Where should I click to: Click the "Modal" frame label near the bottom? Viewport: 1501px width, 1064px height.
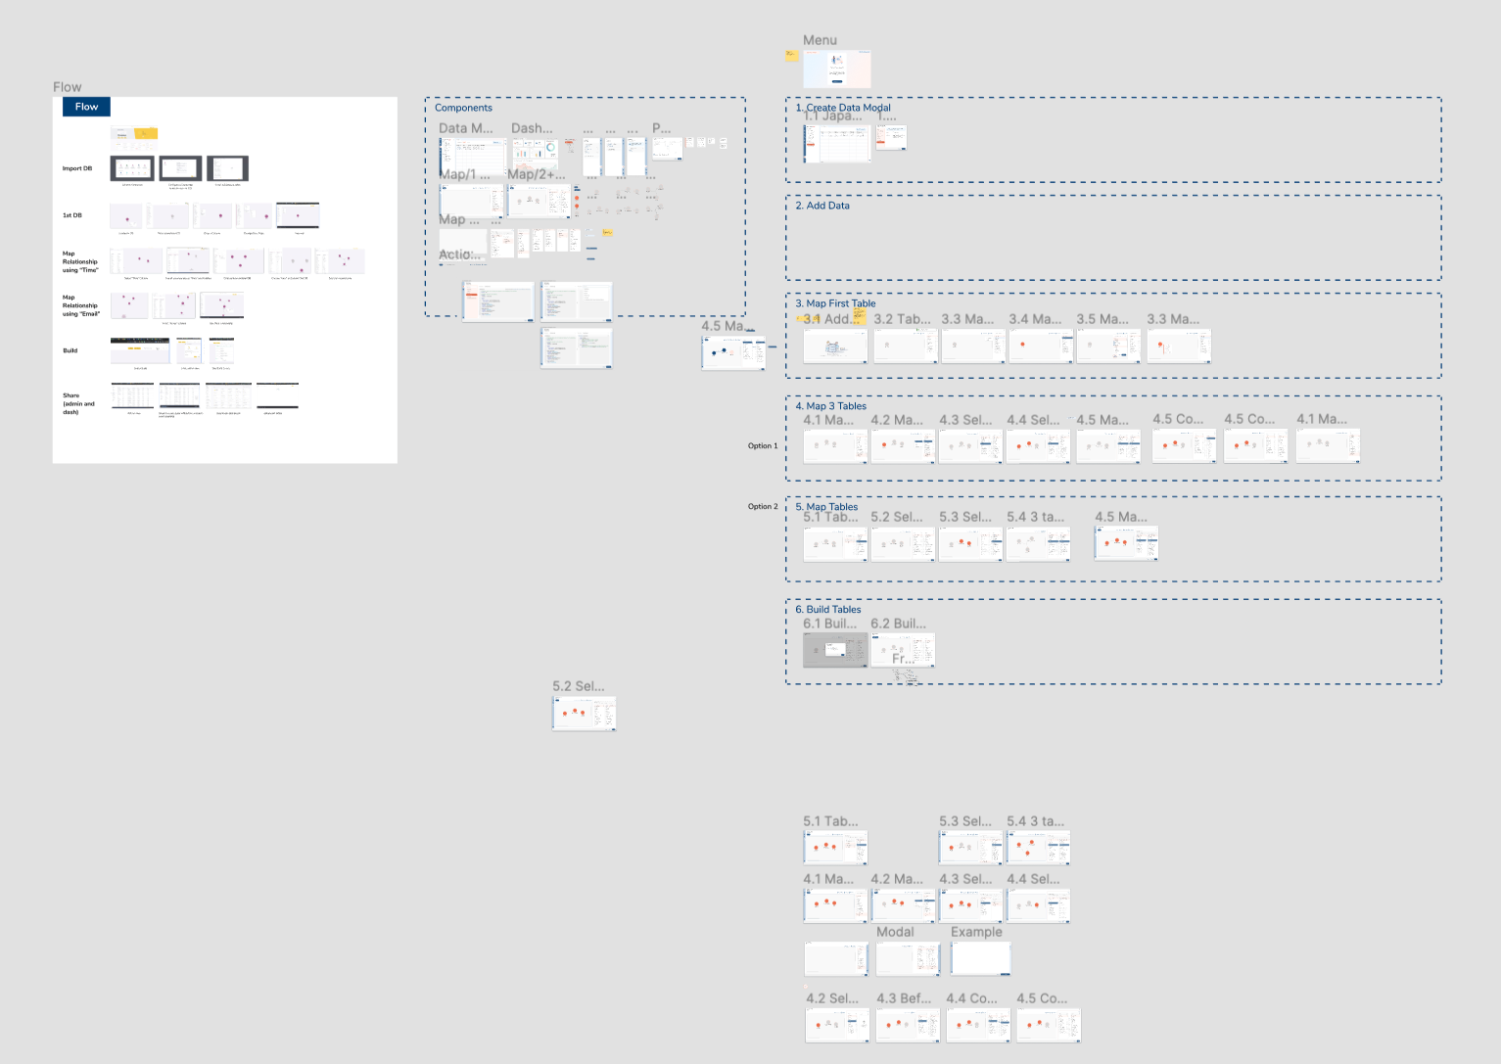(x=895, y=932)
